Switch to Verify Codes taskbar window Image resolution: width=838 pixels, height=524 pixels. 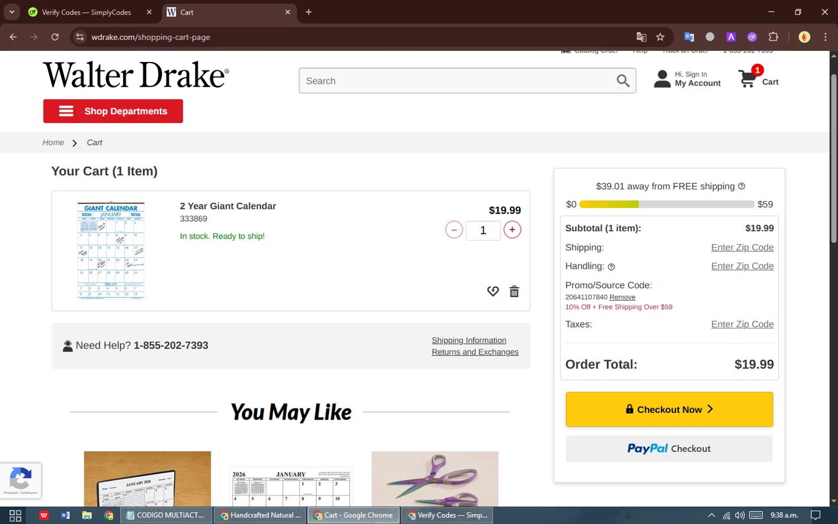(447, 516)
